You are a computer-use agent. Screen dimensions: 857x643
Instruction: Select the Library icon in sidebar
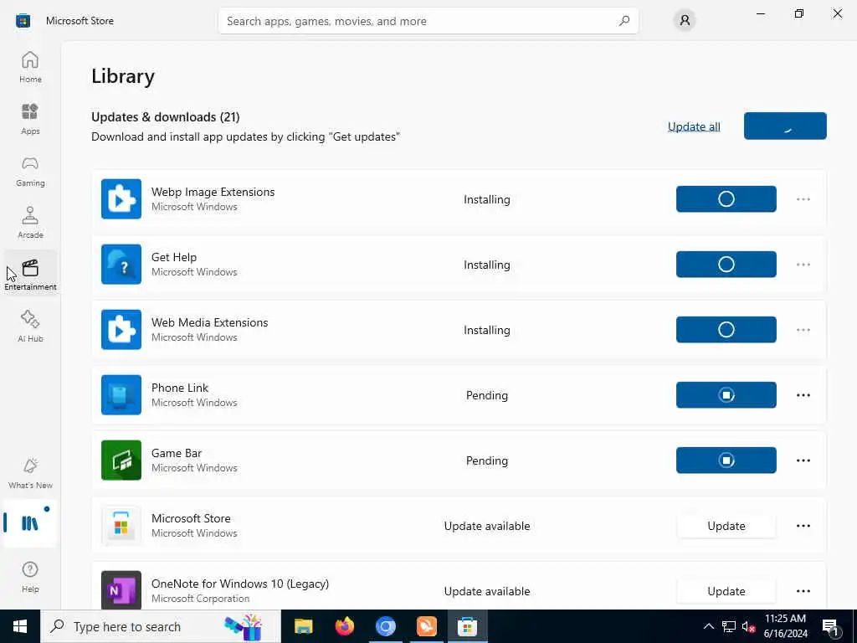pos(30,523)
